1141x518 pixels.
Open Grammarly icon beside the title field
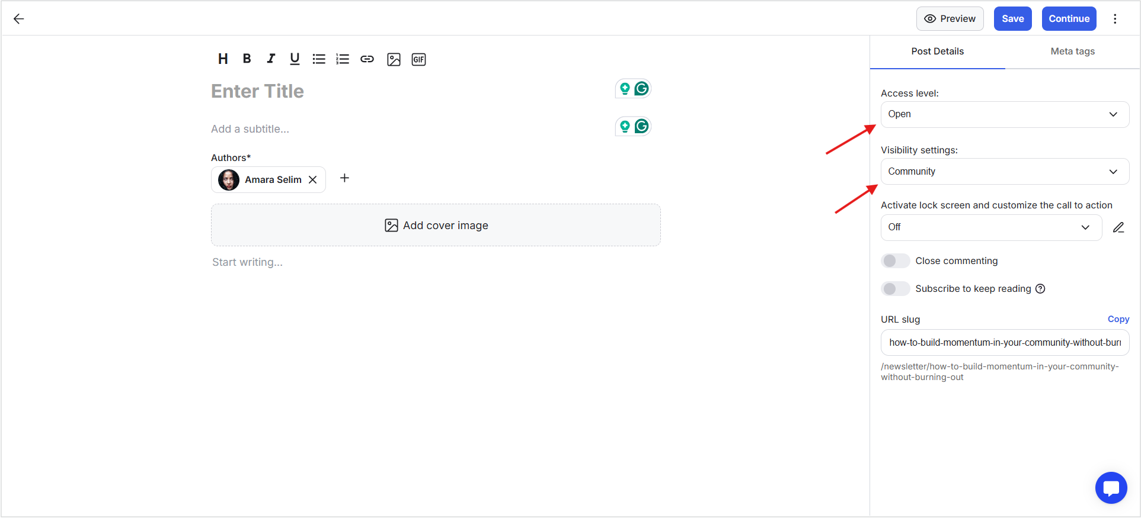641,89
